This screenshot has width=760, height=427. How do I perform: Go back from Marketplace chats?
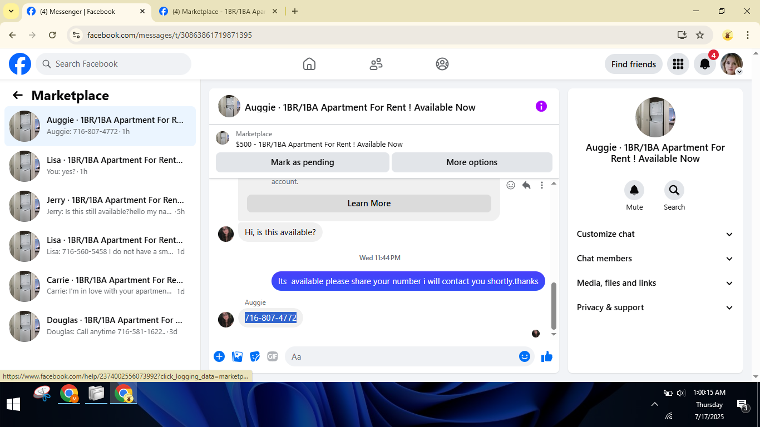point(18,95)
